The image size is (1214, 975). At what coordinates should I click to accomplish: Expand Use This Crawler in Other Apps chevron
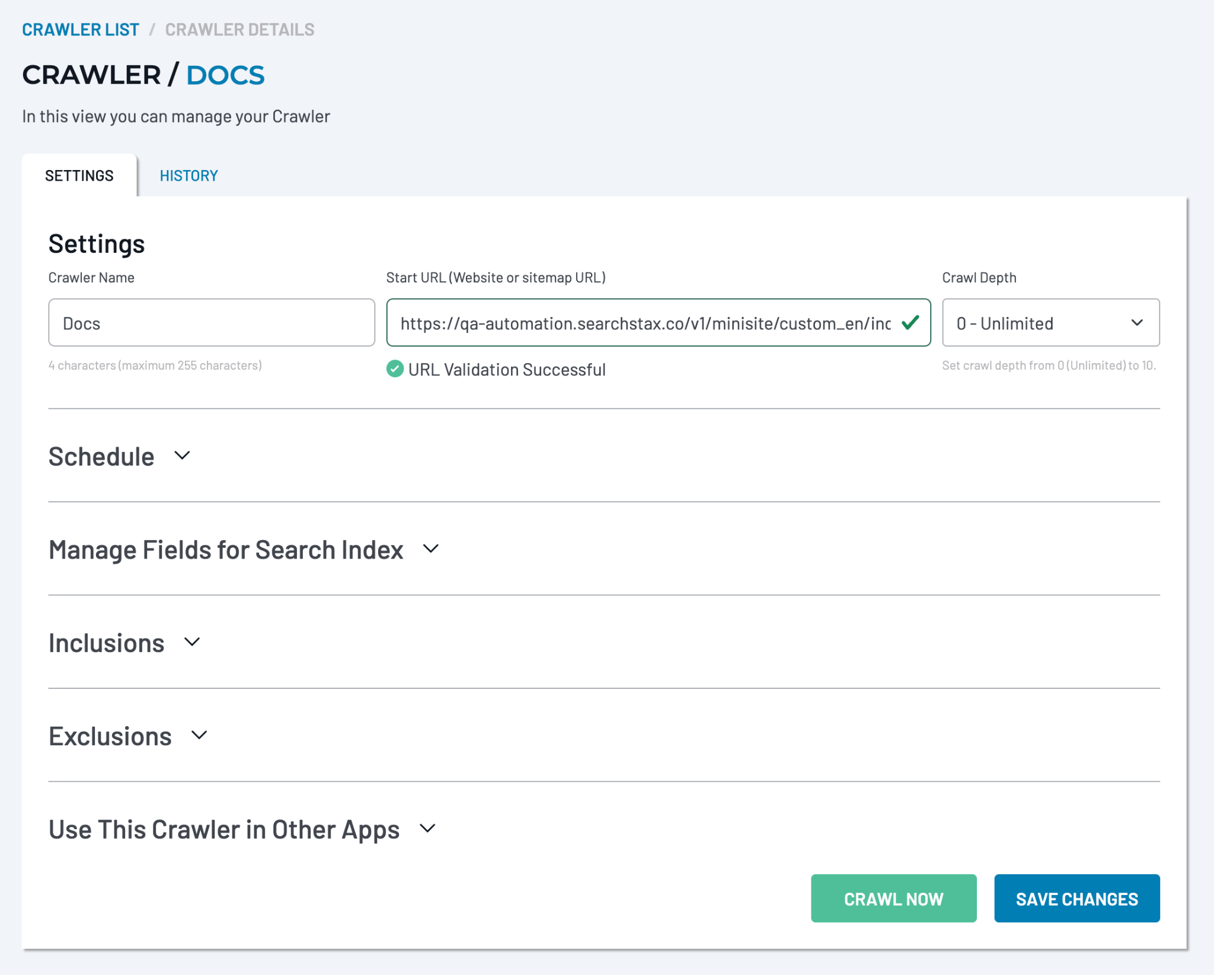[x=427, y=828]
